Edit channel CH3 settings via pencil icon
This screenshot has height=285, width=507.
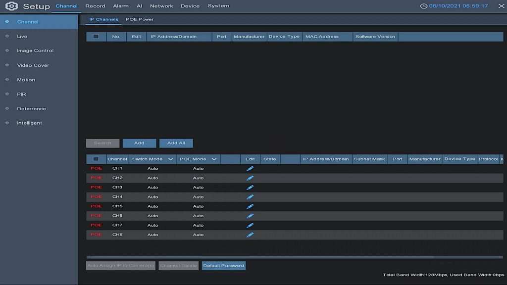250,187
